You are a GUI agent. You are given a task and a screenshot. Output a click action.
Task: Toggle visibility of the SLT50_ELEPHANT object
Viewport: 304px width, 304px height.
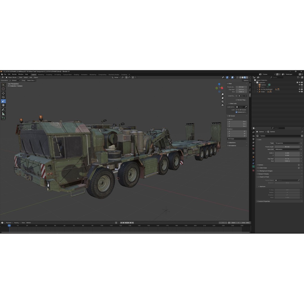pyautogui.click(x=299, y=89)
